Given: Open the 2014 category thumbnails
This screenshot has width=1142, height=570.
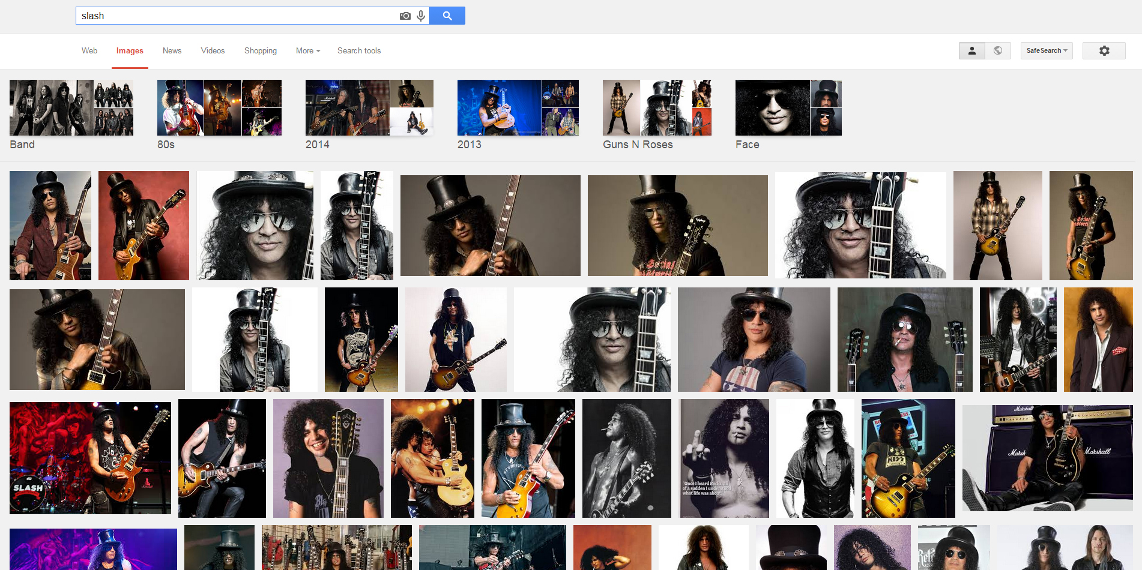Looking at the screenshot, I should tap(369, 107).
